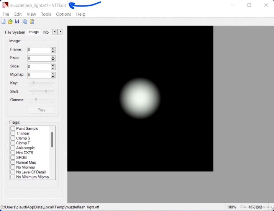Maximize the VTFEdit window

[x=249, y=5]
